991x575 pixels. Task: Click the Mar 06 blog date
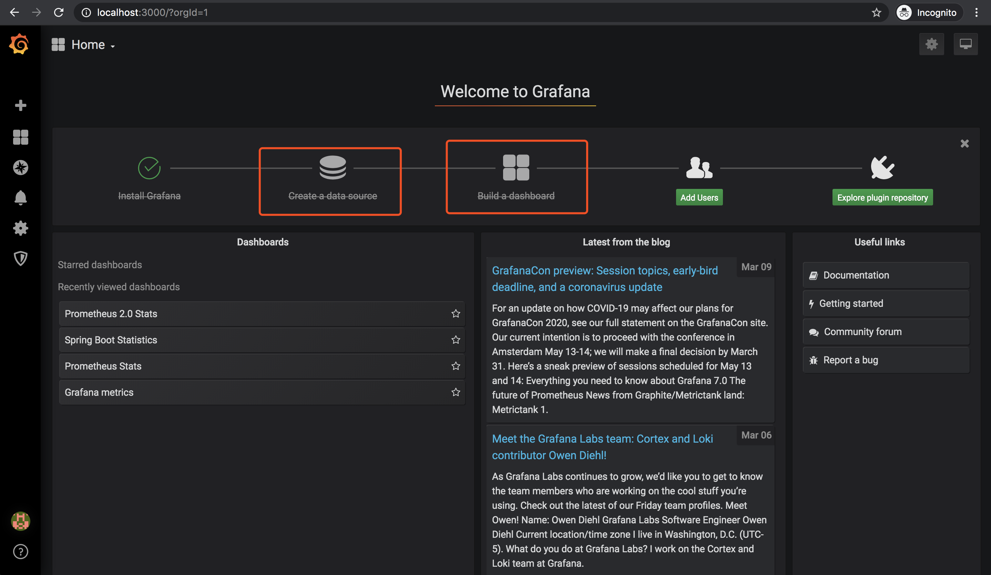pyautogui.click(x=756, y=435)
